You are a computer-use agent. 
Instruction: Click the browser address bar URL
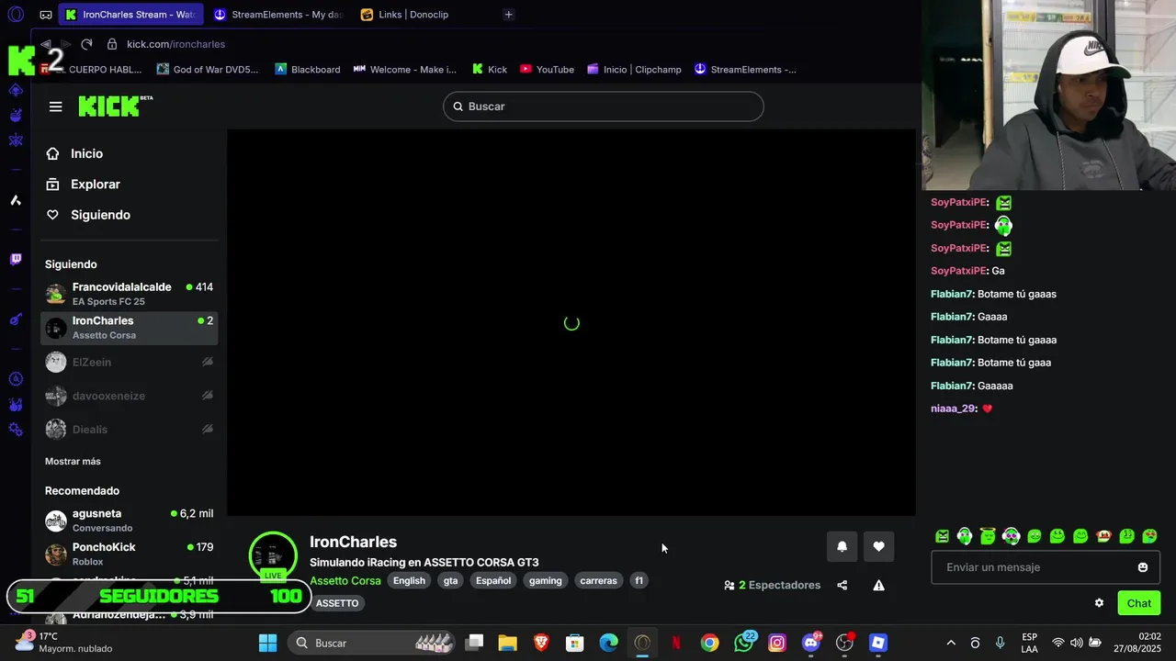point(175,44)
